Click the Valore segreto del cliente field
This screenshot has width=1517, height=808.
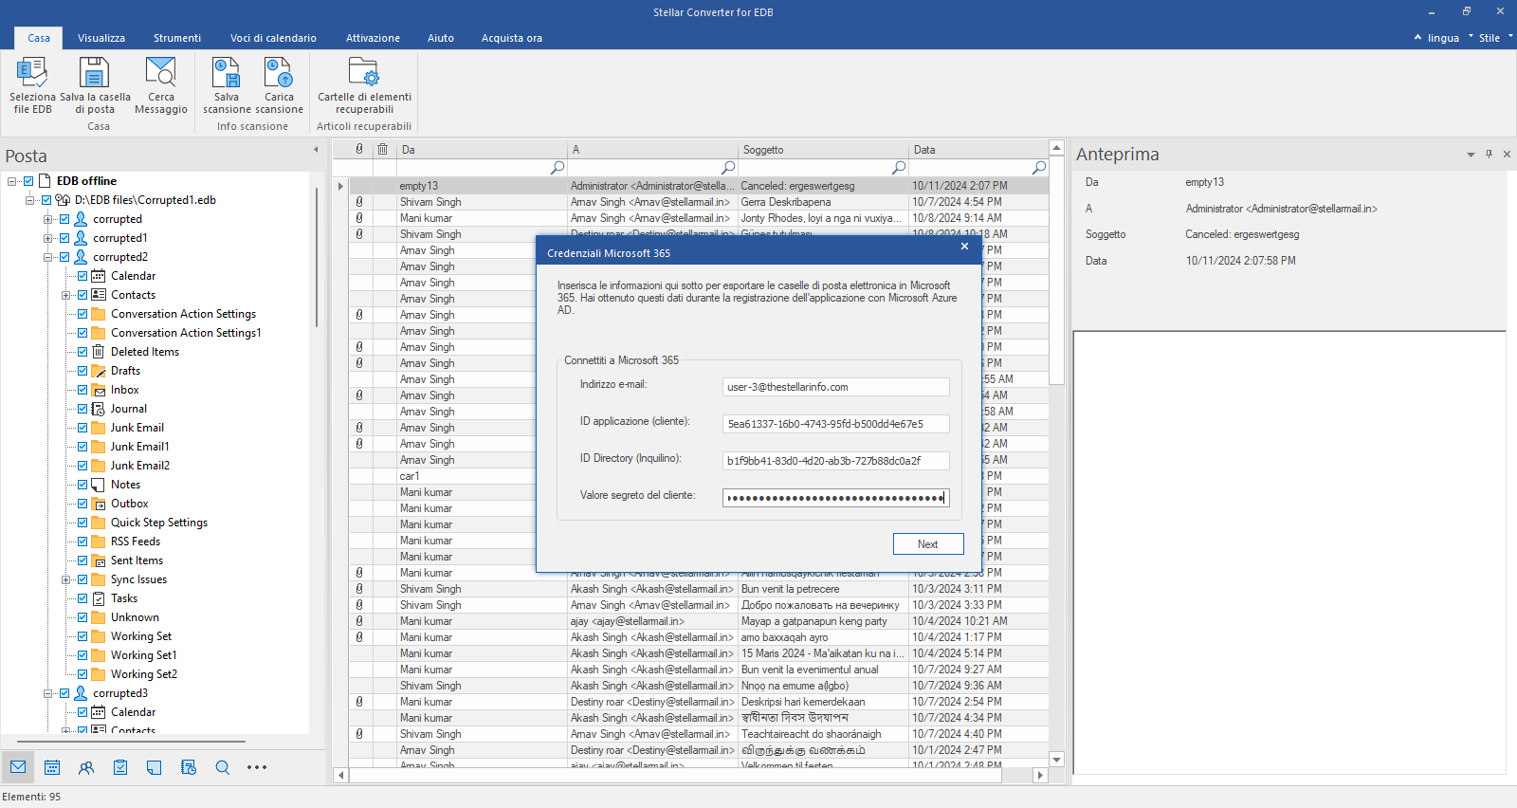coord(835,498)
